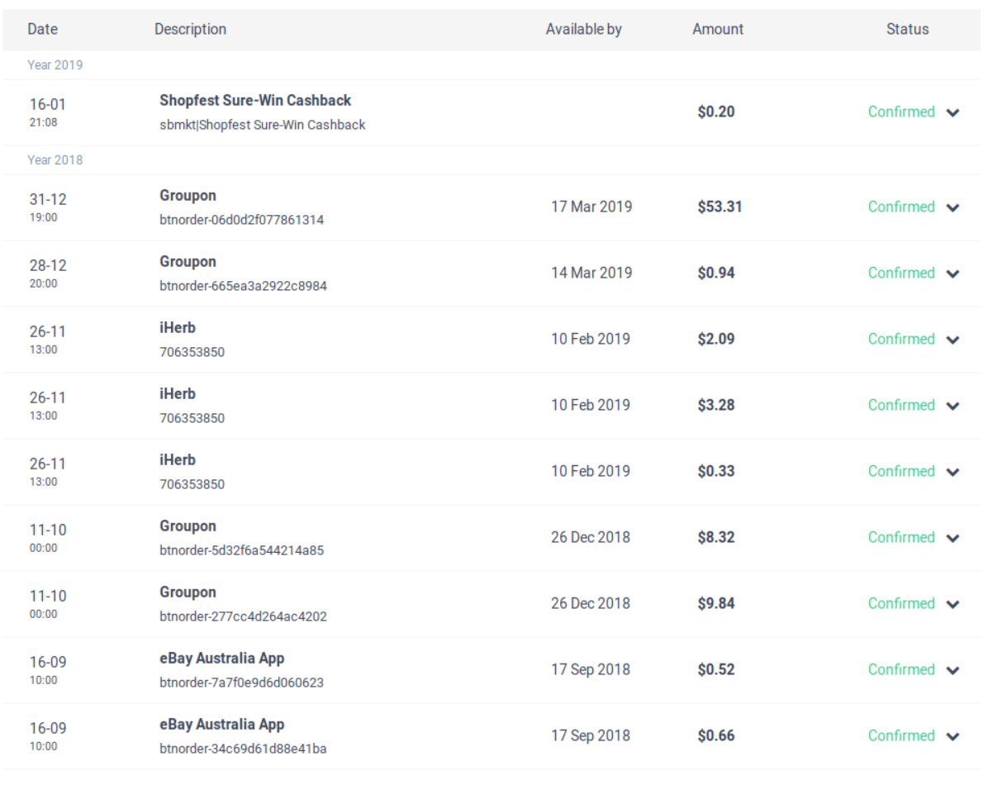Click the Amount column header
988x790 pixels.
tap(717, 29)
